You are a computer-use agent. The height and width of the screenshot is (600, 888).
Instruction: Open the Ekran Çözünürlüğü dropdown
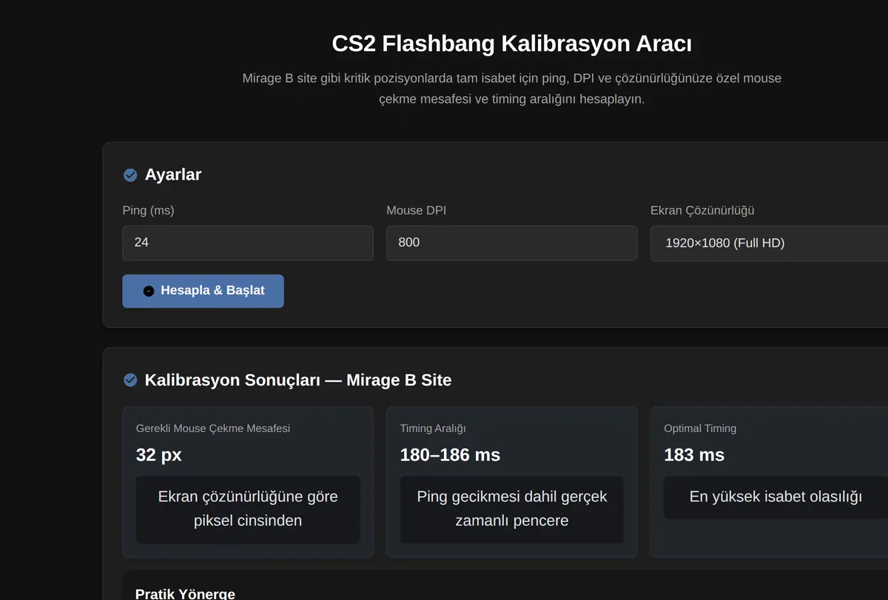(x=770, y=243)
